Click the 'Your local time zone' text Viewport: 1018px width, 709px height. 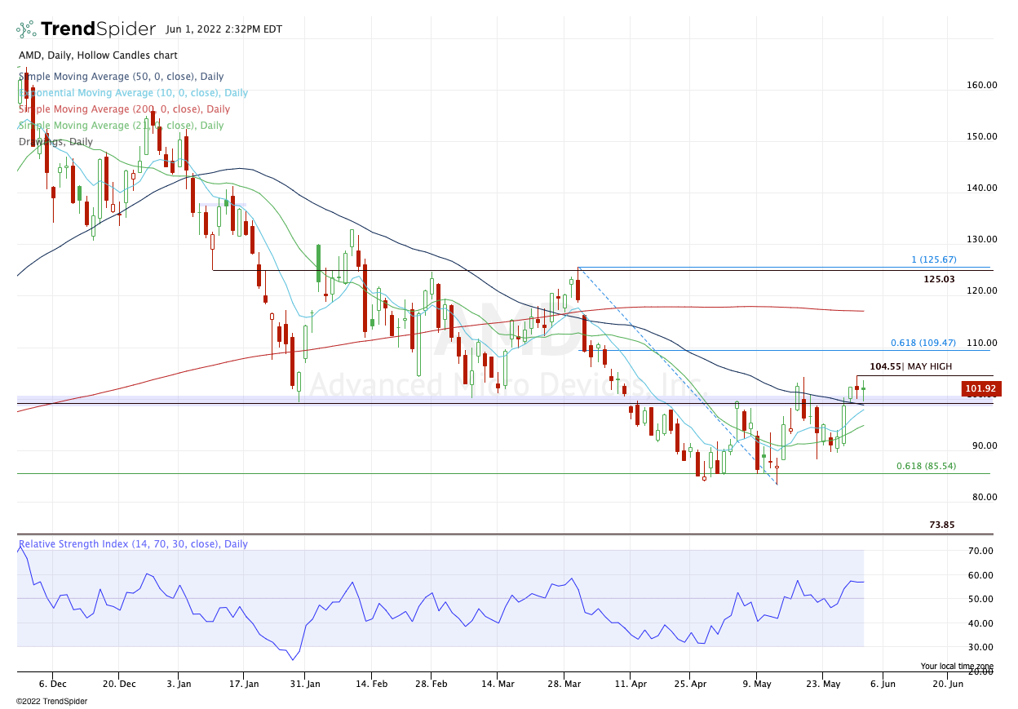957,667
